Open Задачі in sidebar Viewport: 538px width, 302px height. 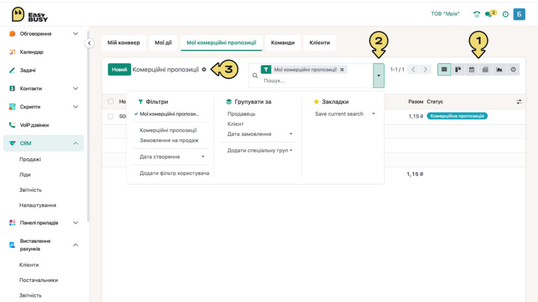tap(28, 70)
